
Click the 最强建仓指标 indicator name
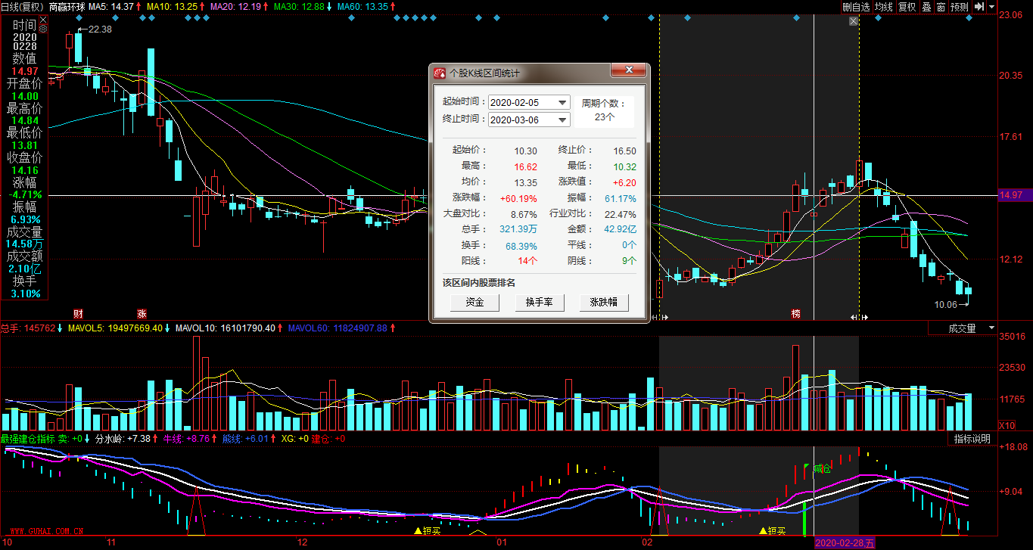click(x=28, y=439)
